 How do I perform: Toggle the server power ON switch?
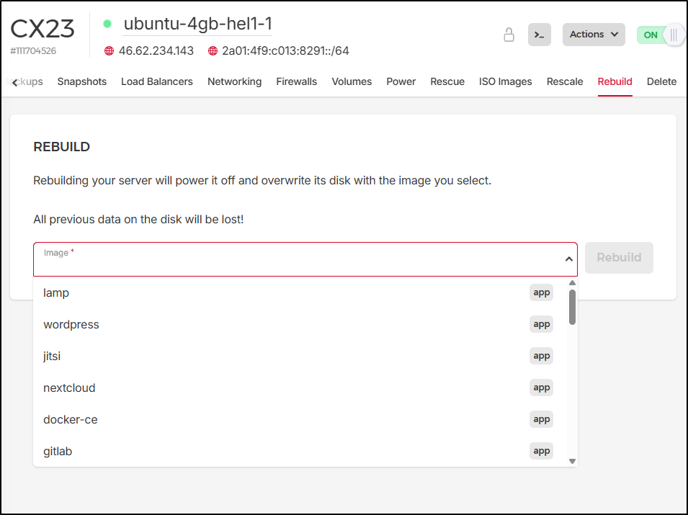[659, 35]
